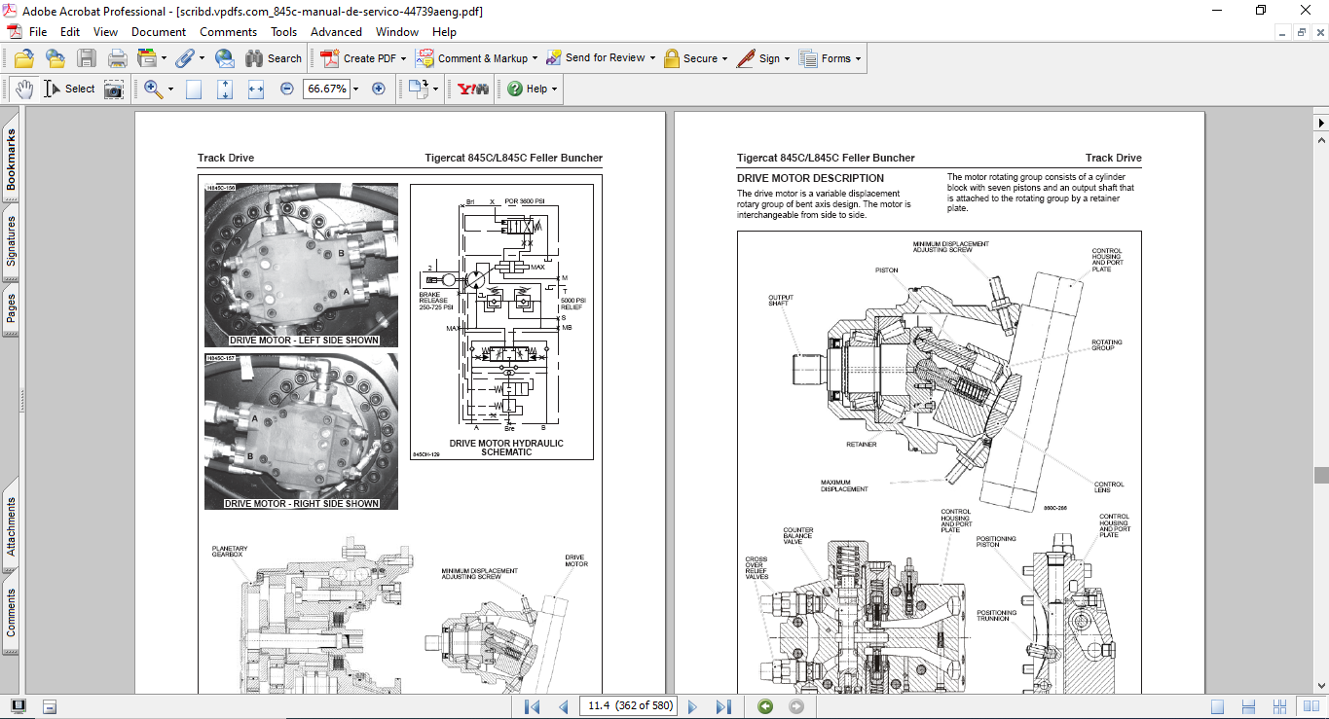Viewport: 1329px width, 719px height.
Task: Switch to Single Page layout
Action: (x=1217, y=706)
